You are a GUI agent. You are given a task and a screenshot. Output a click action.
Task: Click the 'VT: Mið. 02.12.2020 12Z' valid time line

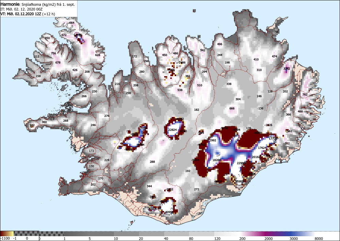coord(21,14)
